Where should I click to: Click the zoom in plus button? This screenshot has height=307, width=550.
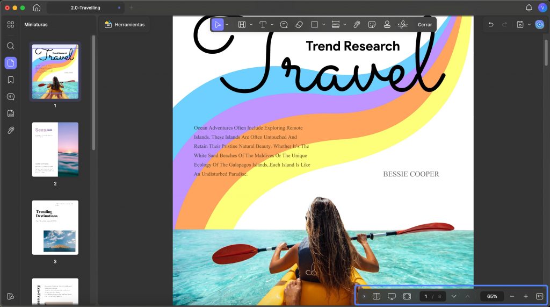tap(525, 296)
